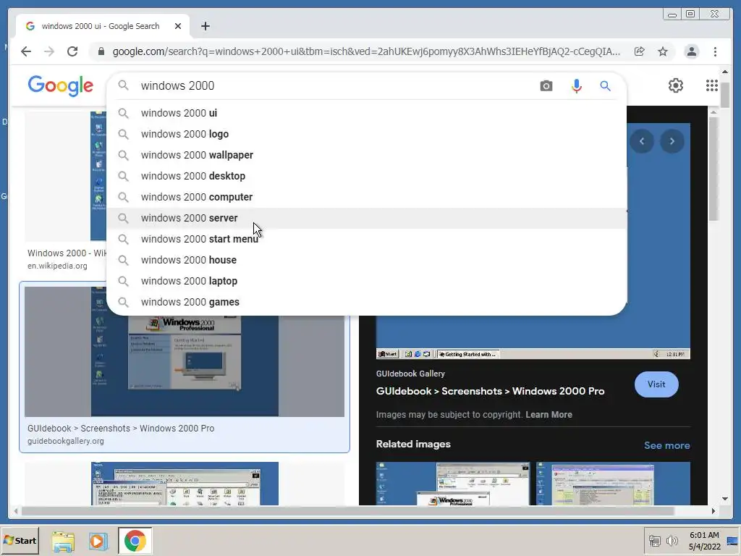Launch Windows Media Player from taskbar

(98, 541)
